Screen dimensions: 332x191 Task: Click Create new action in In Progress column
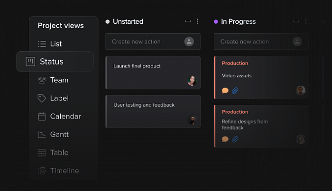(251, 42)
